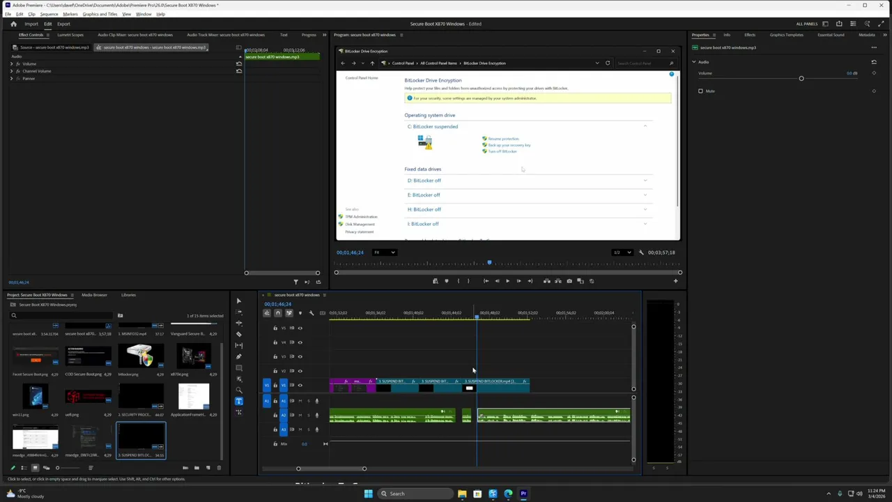Screen dimensions: 892x502
Task: Select the Selection tool in the timeline toolbar
Action: [x=239, y=301]
